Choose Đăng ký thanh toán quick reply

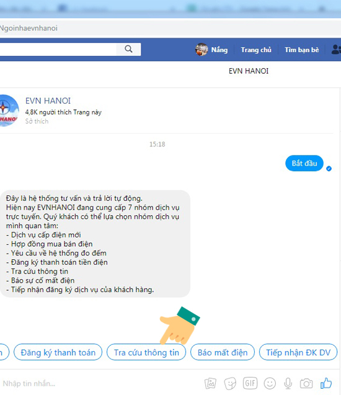point(58,352)
